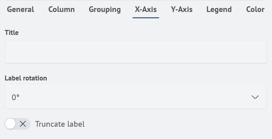The height and width of the screenshot is (139, 272).
Task: Open the Column settings tab
Action: click(61, 9)
